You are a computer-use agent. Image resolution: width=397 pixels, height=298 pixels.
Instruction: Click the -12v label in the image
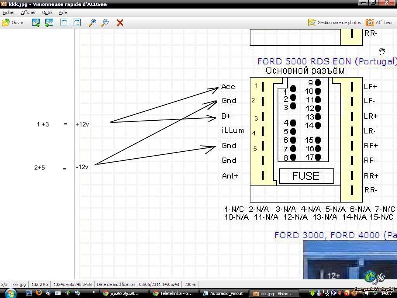pyautogui.click(x=82, y=167)
